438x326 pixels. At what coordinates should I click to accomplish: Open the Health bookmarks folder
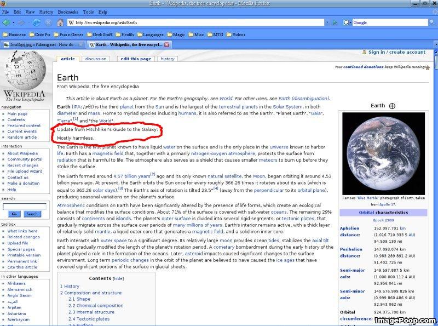[x=125, y=35]
